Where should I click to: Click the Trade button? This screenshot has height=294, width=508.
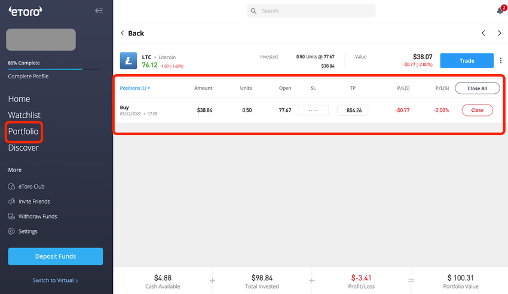point(467,60)
